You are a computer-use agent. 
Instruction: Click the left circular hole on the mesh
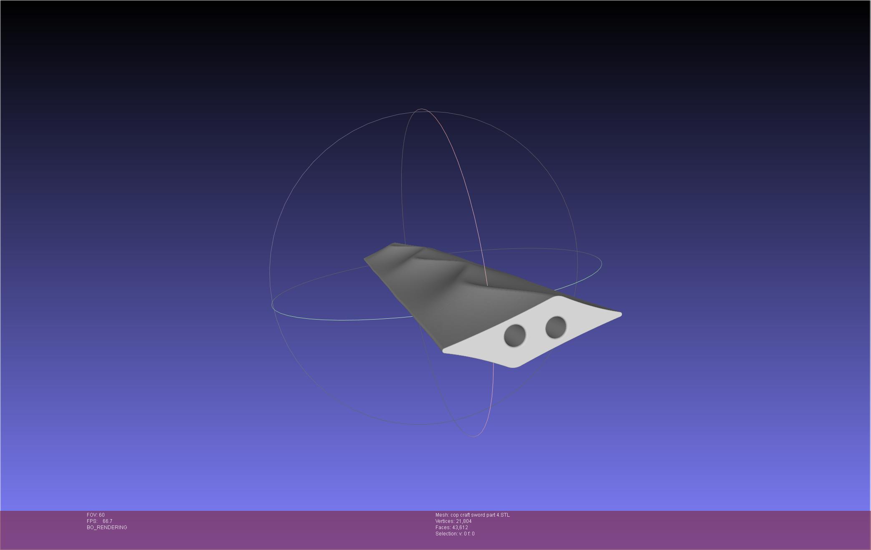pyautogui.click(x=515, y=335)
